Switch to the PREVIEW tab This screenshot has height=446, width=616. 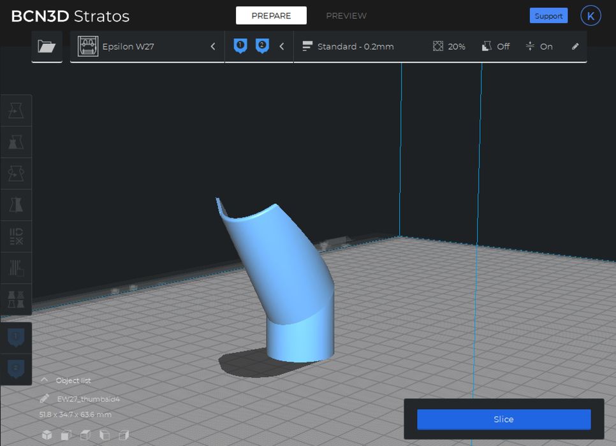point(346,16)
